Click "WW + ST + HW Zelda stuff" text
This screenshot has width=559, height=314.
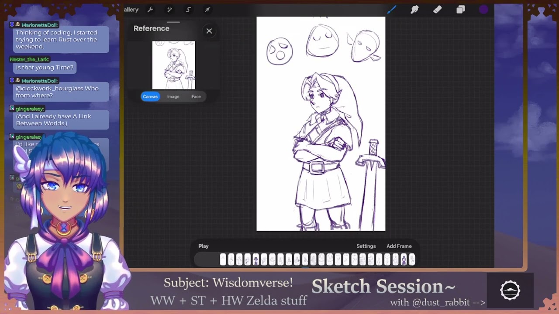tap(228, 300)
